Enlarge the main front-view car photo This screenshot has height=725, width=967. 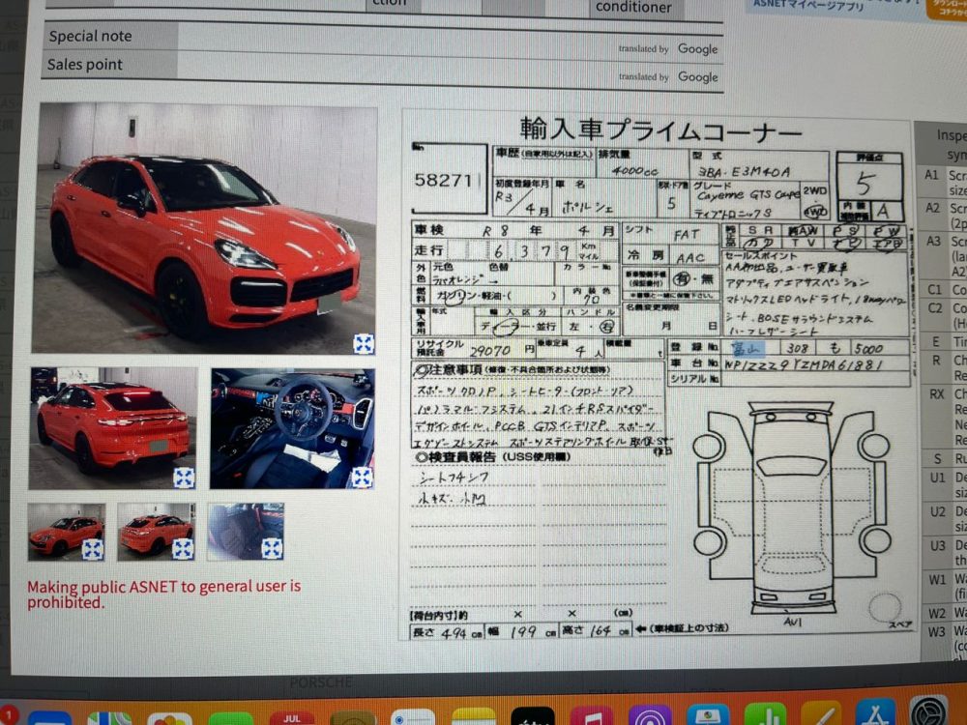364,344
